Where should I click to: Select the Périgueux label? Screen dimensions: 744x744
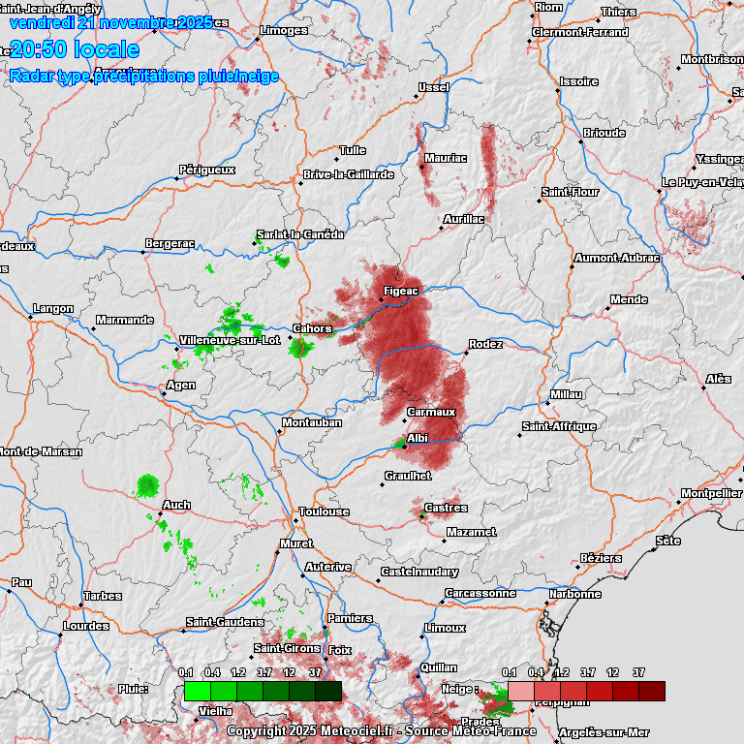pos(207,170)
